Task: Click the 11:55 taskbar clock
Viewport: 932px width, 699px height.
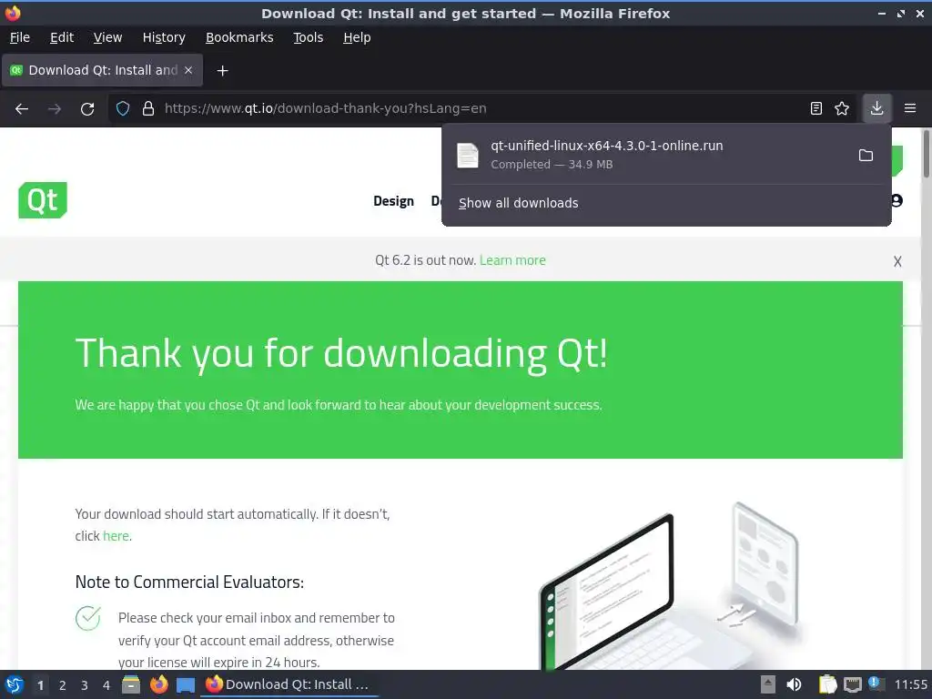Action: point(910,684)
